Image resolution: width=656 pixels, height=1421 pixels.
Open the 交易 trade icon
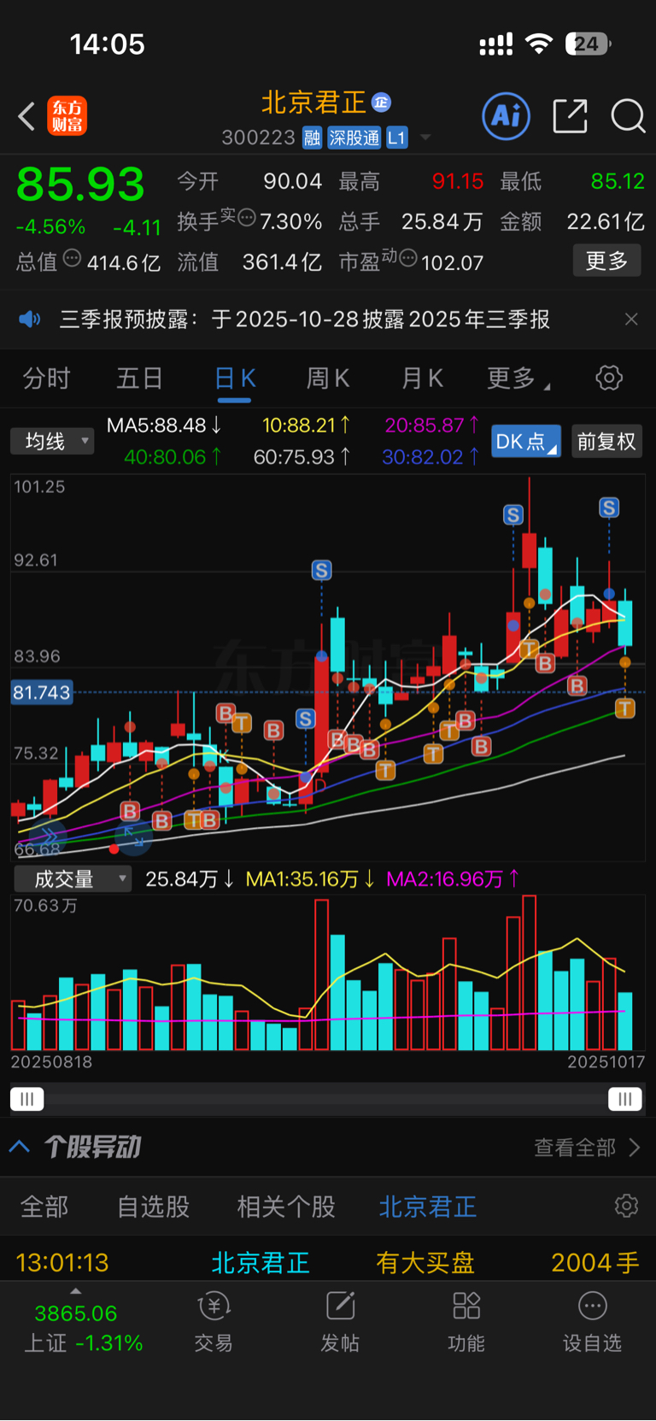tap(214, 1322)
